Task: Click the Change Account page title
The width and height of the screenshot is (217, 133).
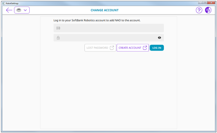Action: [x=105, y=10]
